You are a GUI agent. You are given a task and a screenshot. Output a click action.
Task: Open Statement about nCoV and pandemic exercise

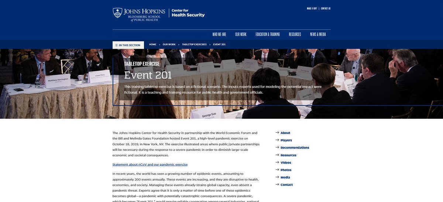[150, 164]
